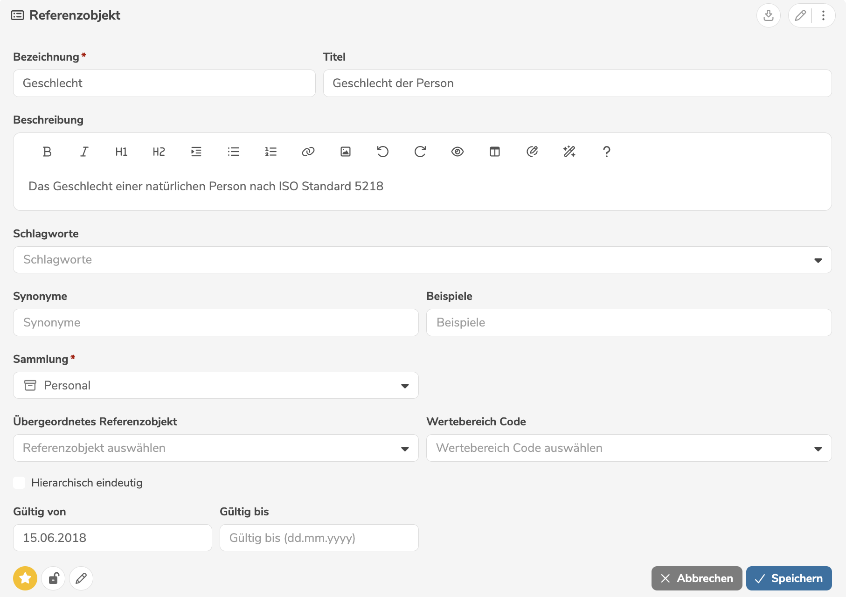This screenshot has height=597, width=846.
Task: Enable the Hierarchisch eindeutig checkbox
Action: tap(19, 483)
